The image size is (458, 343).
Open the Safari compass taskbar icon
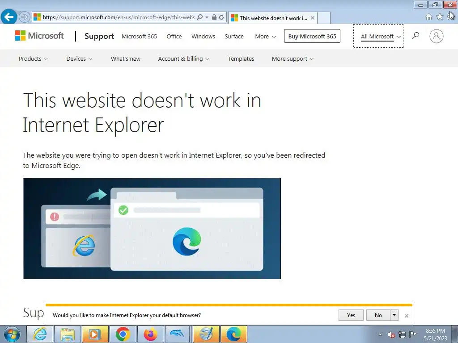(x=206, y=334)
